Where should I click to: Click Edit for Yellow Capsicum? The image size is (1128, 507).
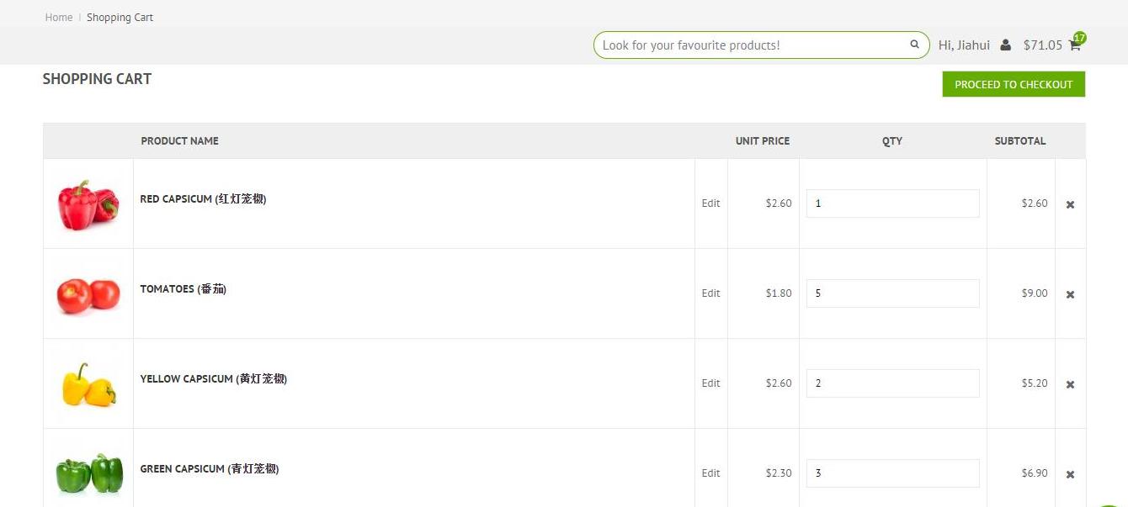710,383
